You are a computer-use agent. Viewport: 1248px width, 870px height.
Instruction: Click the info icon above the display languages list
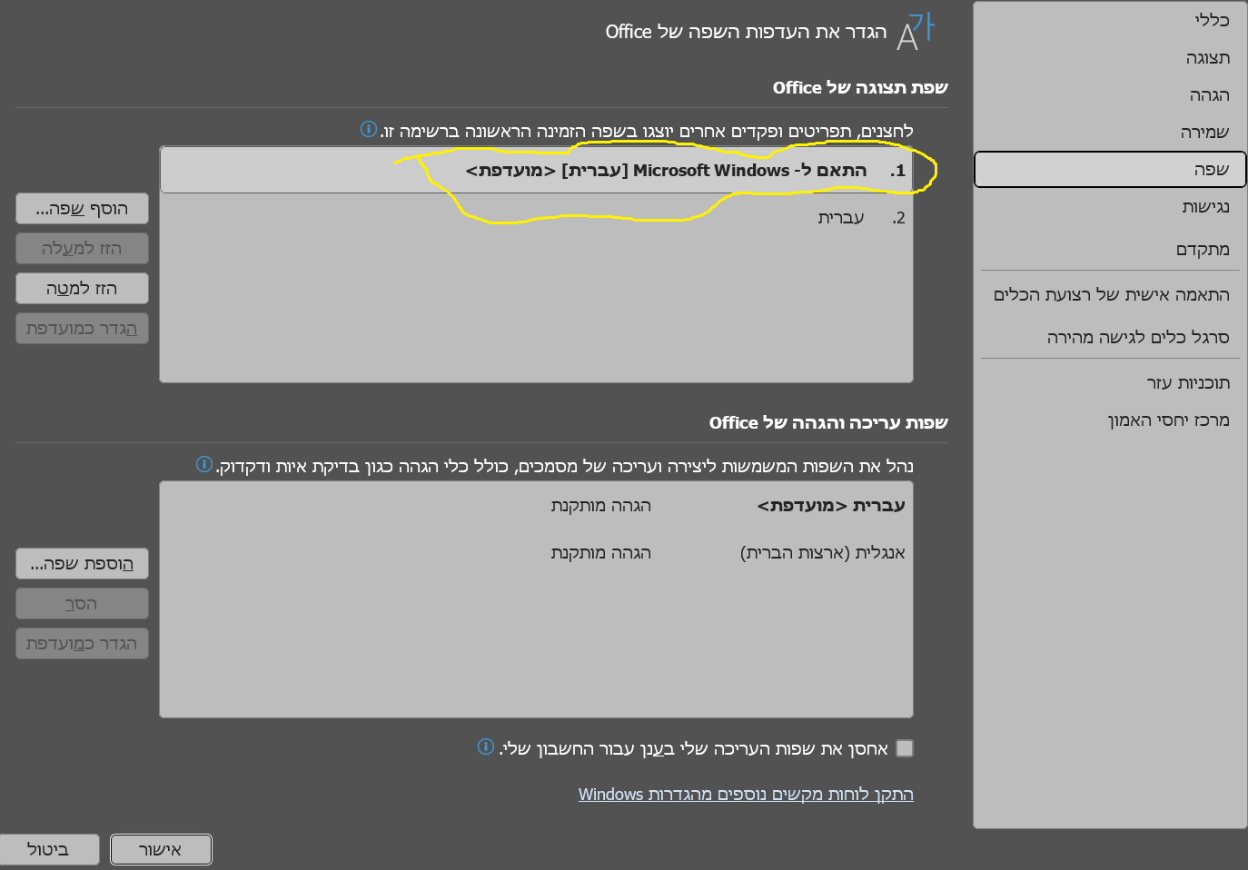pos(368,130)
